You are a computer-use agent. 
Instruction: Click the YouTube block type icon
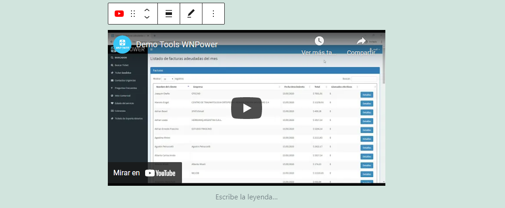coord(119,14)
